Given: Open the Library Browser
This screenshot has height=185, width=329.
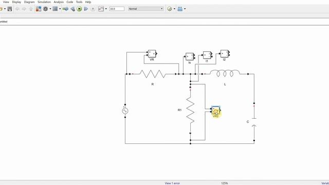Looking at the screenshot, I should pos(39,9).
